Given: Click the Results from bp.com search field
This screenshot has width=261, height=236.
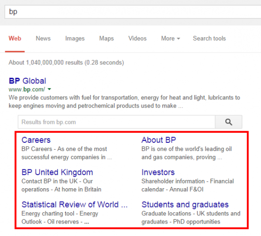Looking at the screenshot, I should pos(116,122).
